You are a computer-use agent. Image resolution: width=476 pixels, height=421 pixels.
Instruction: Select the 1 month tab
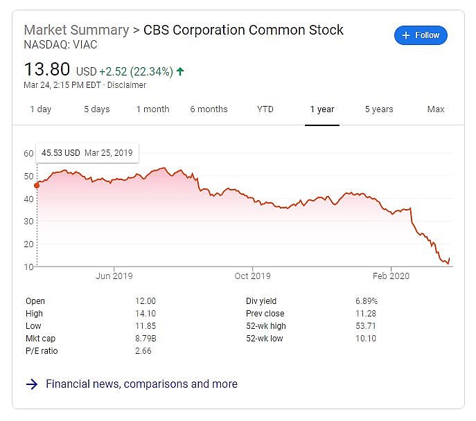(x=152, y=109)
